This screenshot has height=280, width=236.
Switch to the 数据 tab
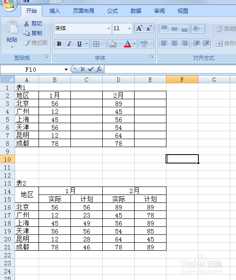coord(136,11)
